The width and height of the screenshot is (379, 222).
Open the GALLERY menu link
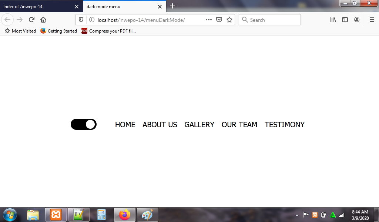(x=199, y=125)
